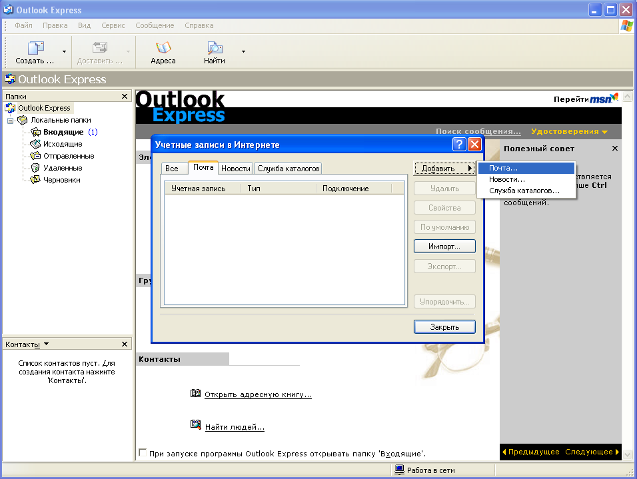This screenshot has width=637, height=479.
Task: Close the Учетные записи в Интернете dialog
Action: click(474, 144)
